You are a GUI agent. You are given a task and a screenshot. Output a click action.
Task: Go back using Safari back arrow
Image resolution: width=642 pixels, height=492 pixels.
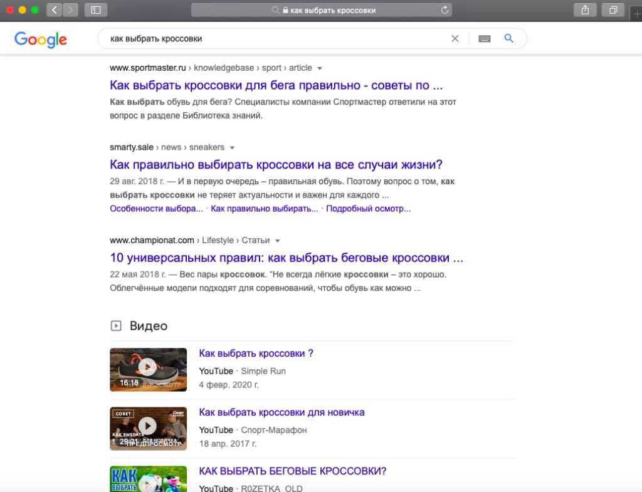pyautogui.click(x=55, y=10)
